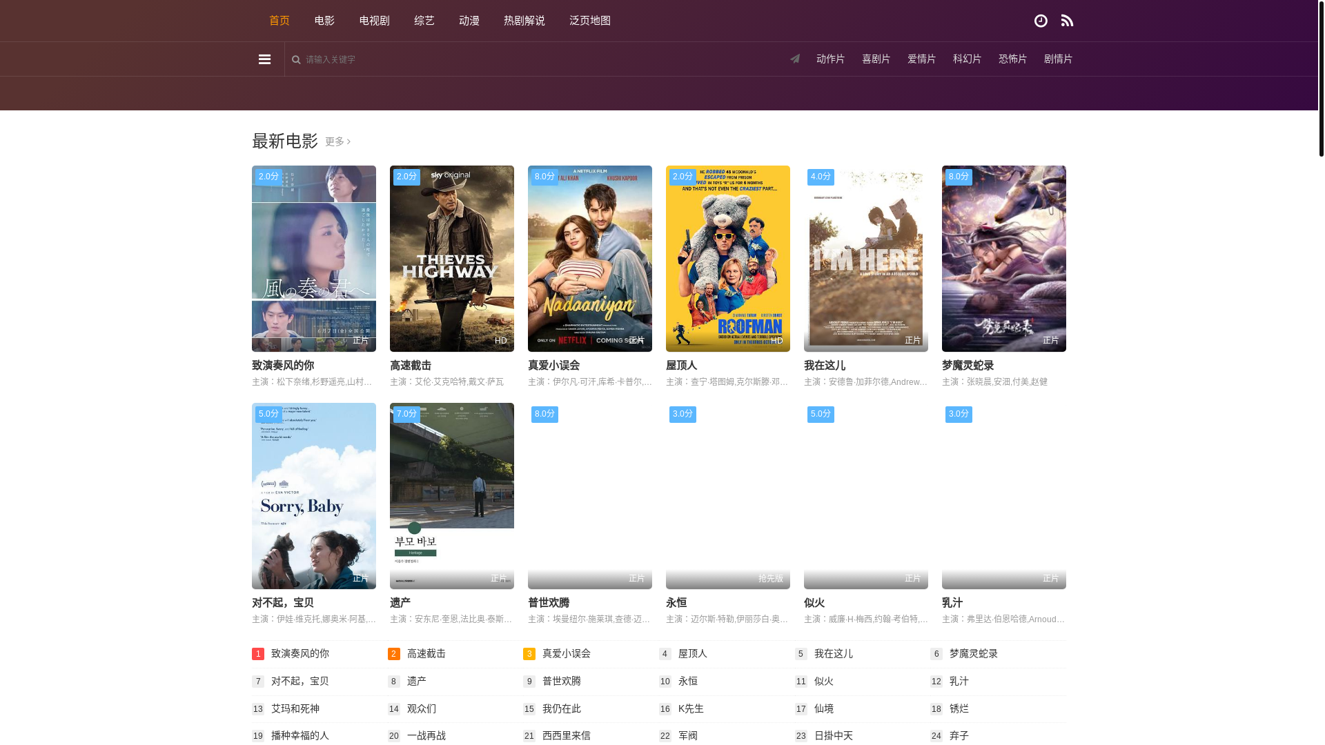Image resolution: width=1325 pixels, height=745 pixels.
Task: Select ranked item 13 艾玛和死神
Action: pyautogui.click(x=295, y=709)
